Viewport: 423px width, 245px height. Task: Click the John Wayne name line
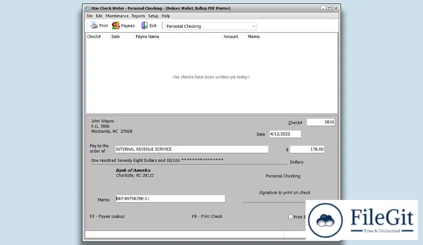click(x=102, y=121)
